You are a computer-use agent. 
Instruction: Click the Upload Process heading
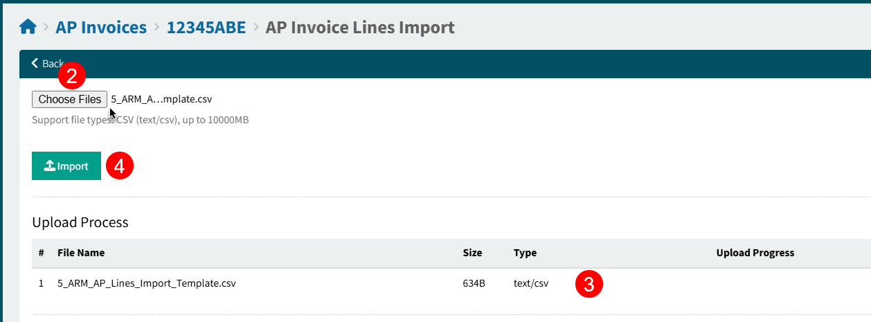pos(80,222)
